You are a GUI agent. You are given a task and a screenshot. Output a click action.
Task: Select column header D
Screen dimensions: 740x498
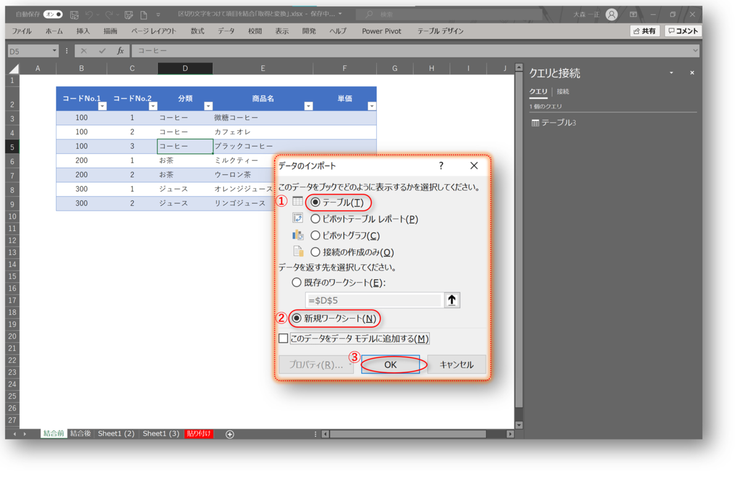click(185, 68)
